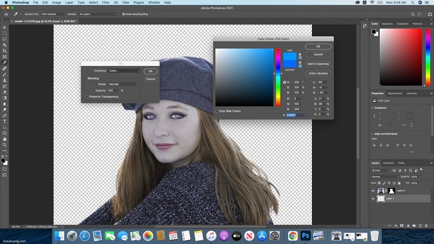Open the Sample Size dropdown

(53, 14)
